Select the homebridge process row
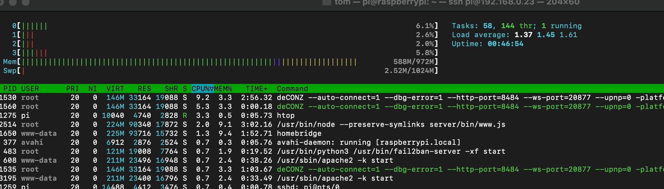The width and height of the screenshot is (664, 189). [x=299, y=133]
